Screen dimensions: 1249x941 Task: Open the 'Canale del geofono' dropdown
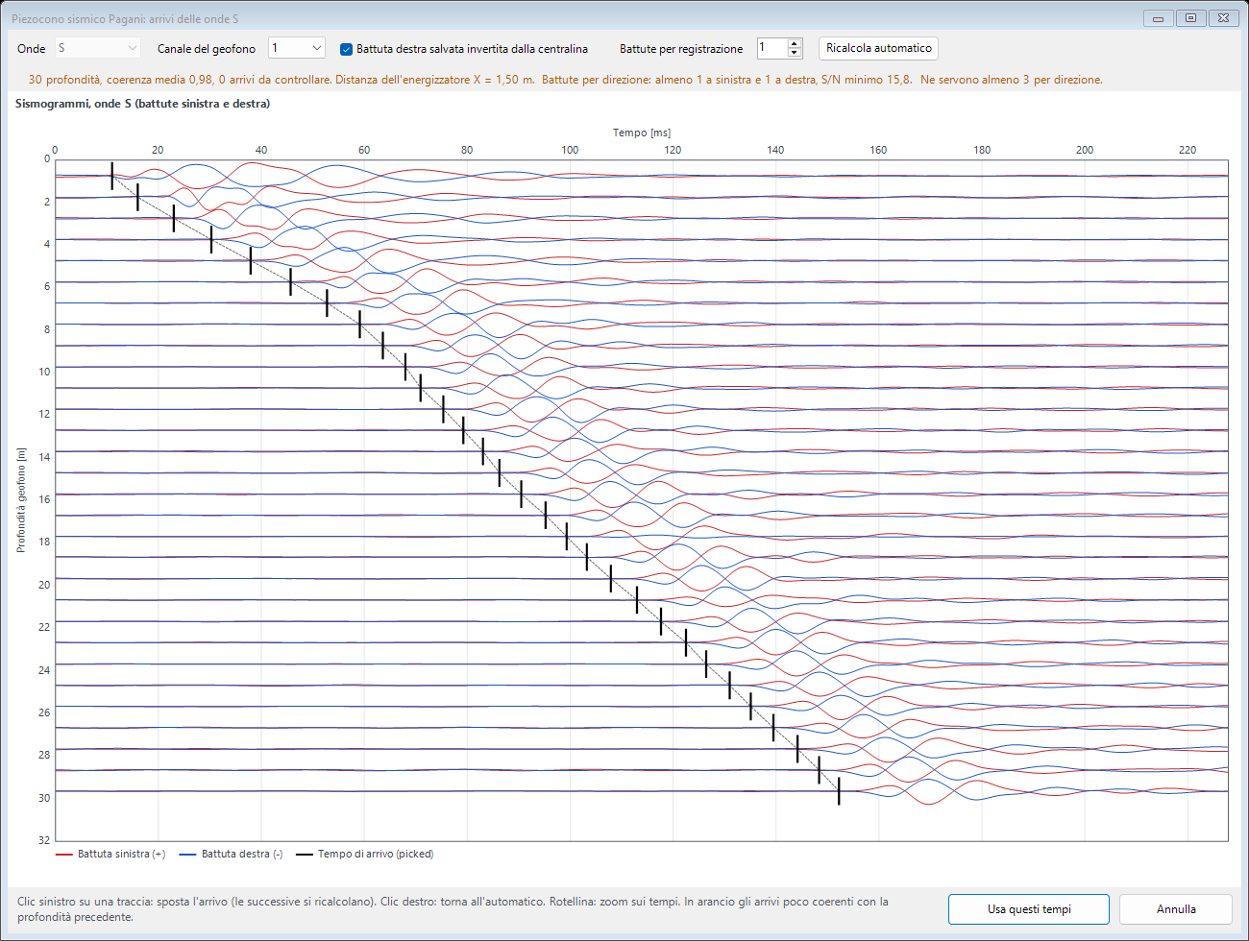click(x=297, y=48)
